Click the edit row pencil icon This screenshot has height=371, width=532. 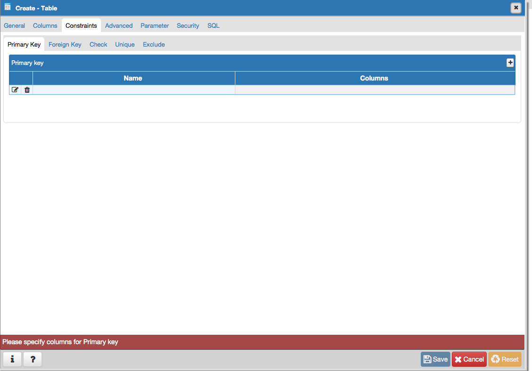click(x=15, y=90)
